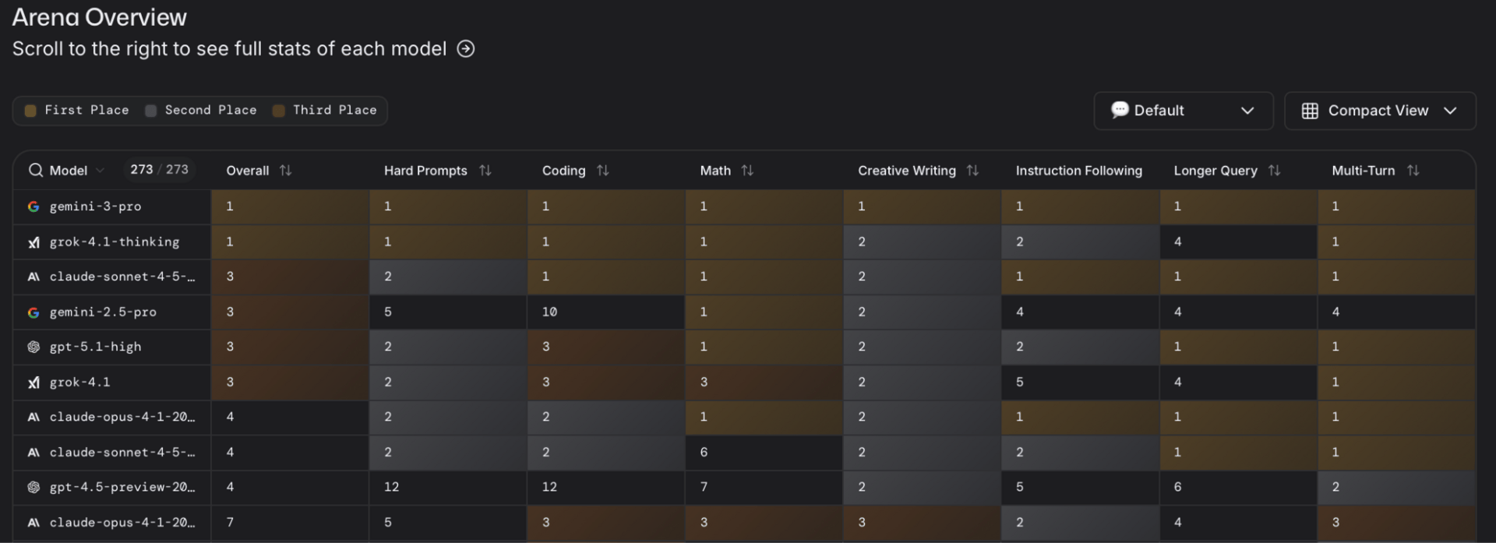Screen dimensions: 1496x543
Task: Click the Third Place legend swatch
Action: [x=278, y=111]
